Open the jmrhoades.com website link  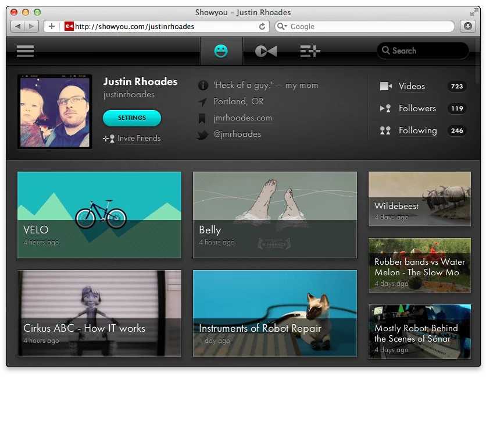(242, 118)
